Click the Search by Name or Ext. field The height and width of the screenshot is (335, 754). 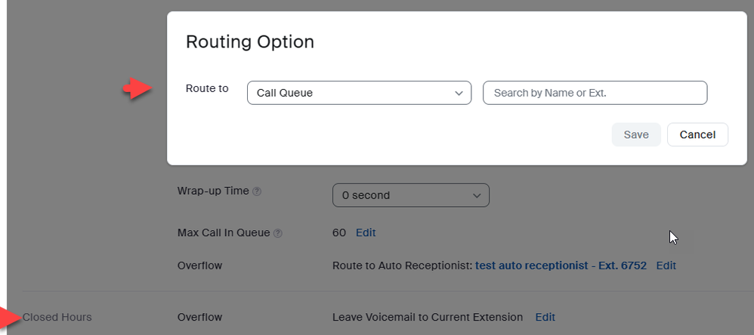pyautogui.click(x=595, y=93)
